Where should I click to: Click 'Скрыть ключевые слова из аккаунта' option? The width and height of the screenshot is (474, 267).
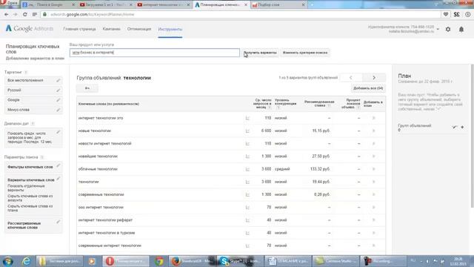click(30, 198)
